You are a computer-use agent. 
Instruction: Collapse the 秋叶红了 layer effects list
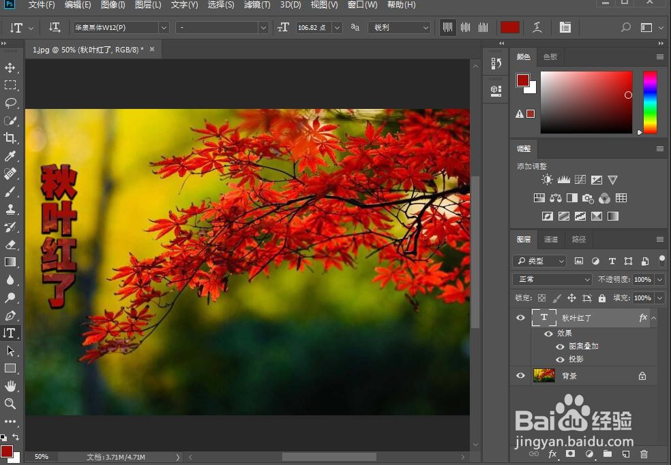[x=653, y=317]
